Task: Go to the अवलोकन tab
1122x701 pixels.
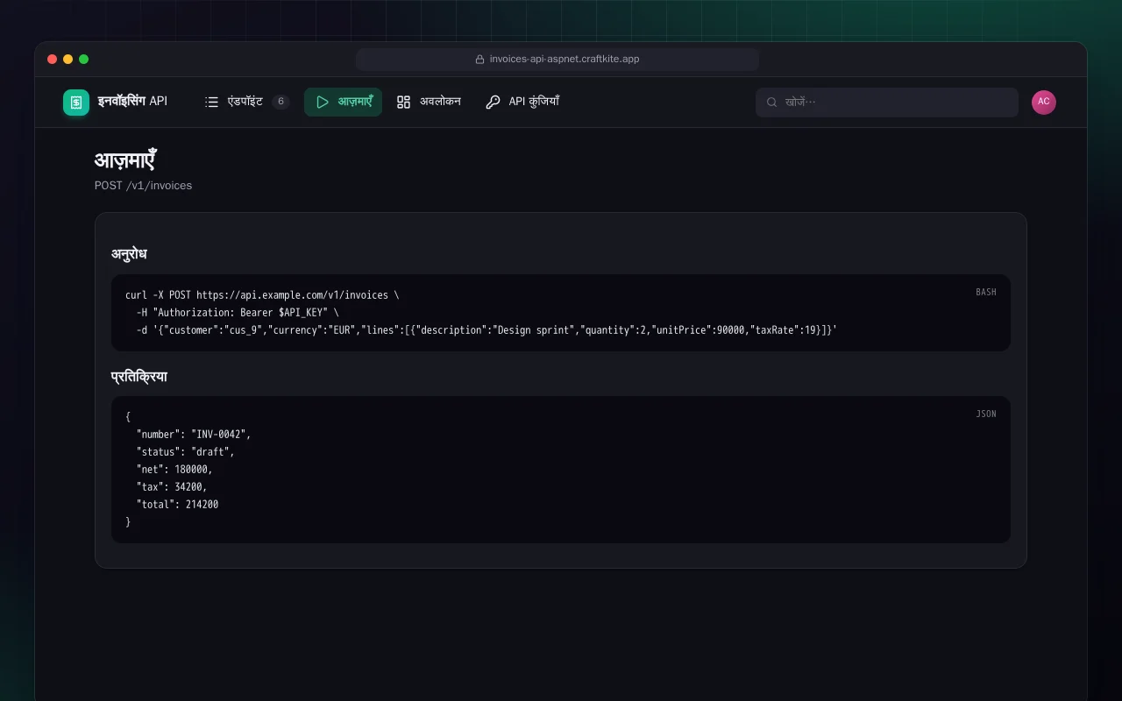Action: 429,102
